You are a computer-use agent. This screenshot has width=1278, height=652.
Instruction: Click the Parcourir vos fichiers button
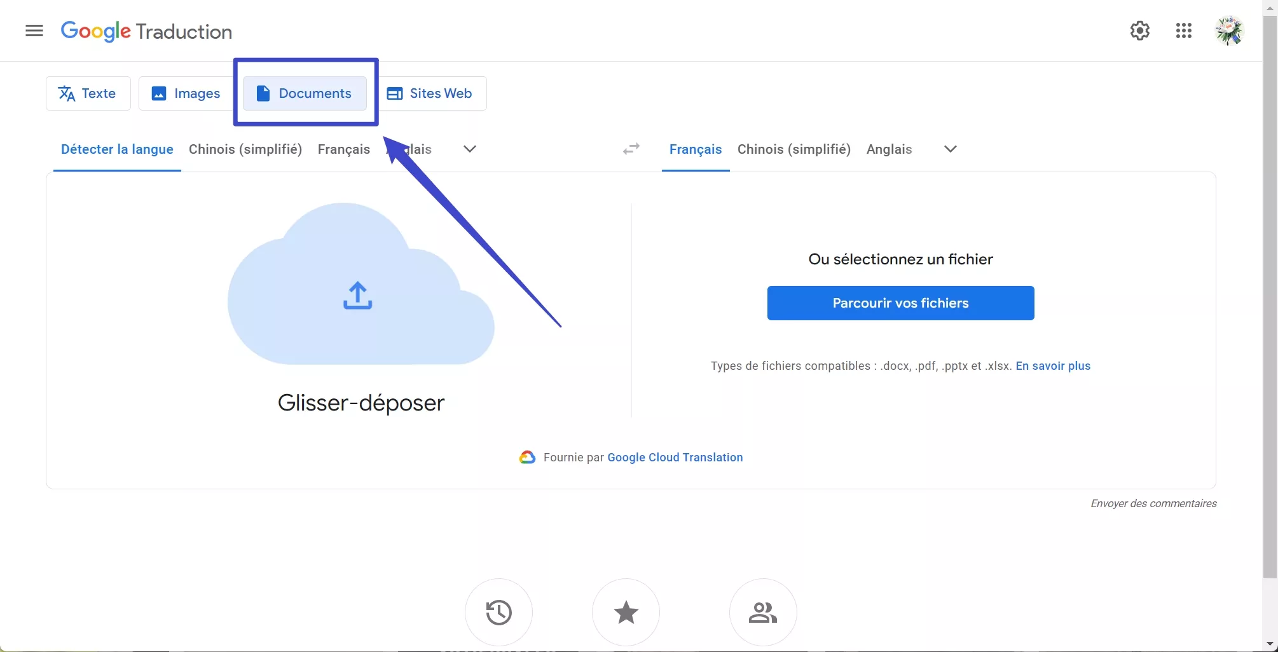(x=900, y=303)
